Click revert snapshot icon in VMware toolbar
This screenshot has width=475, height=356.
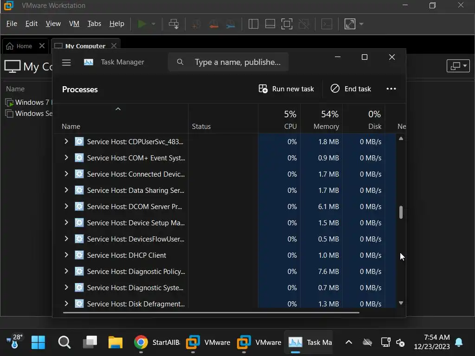click(213, 24)
